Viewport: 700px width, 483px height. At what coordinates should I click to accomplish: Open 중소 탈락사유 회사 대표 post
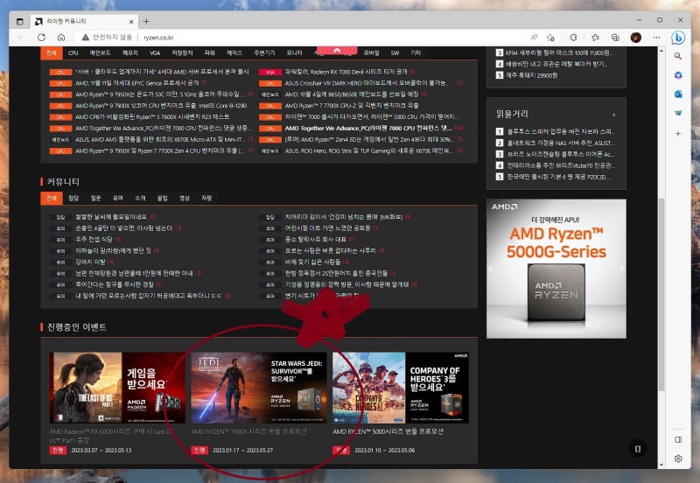tap(316, 239)
